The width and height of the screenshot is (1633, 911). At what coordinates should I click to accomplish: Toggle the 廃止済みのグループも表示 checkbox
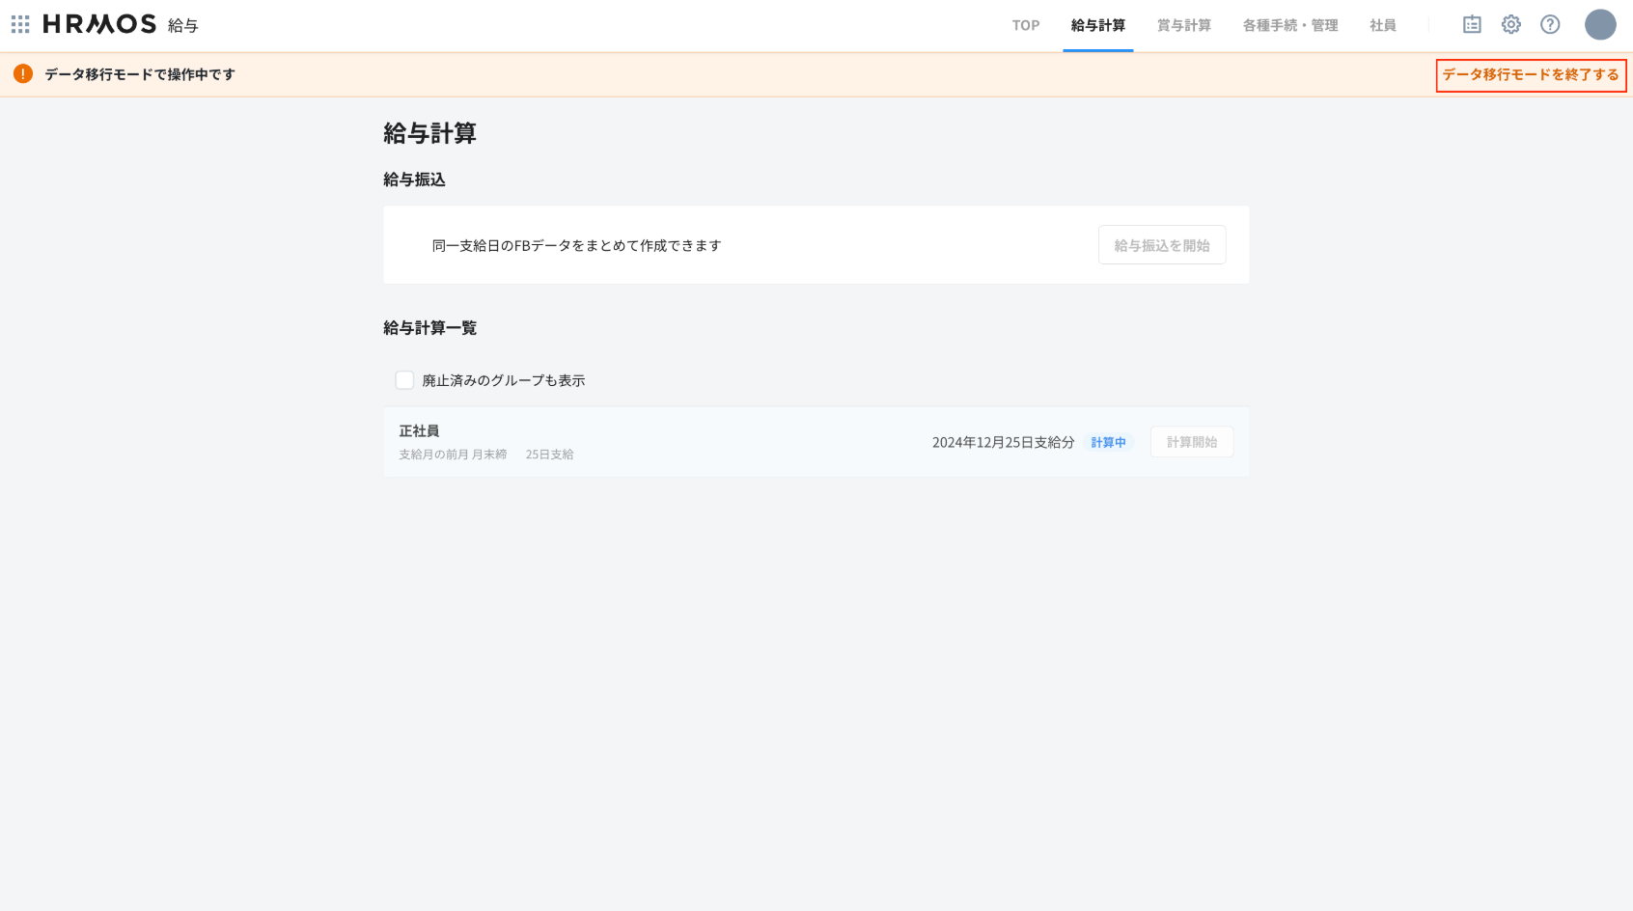(x=405, y=380)
